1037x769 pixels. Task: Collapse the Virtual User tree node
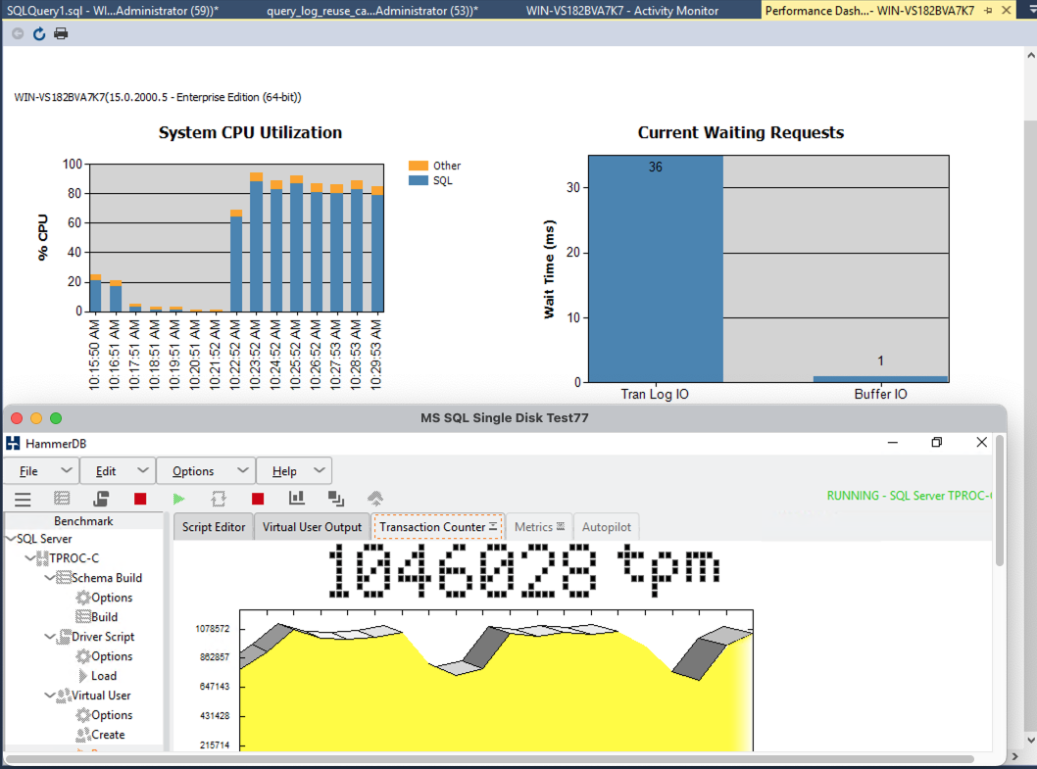tap(50, 696)
